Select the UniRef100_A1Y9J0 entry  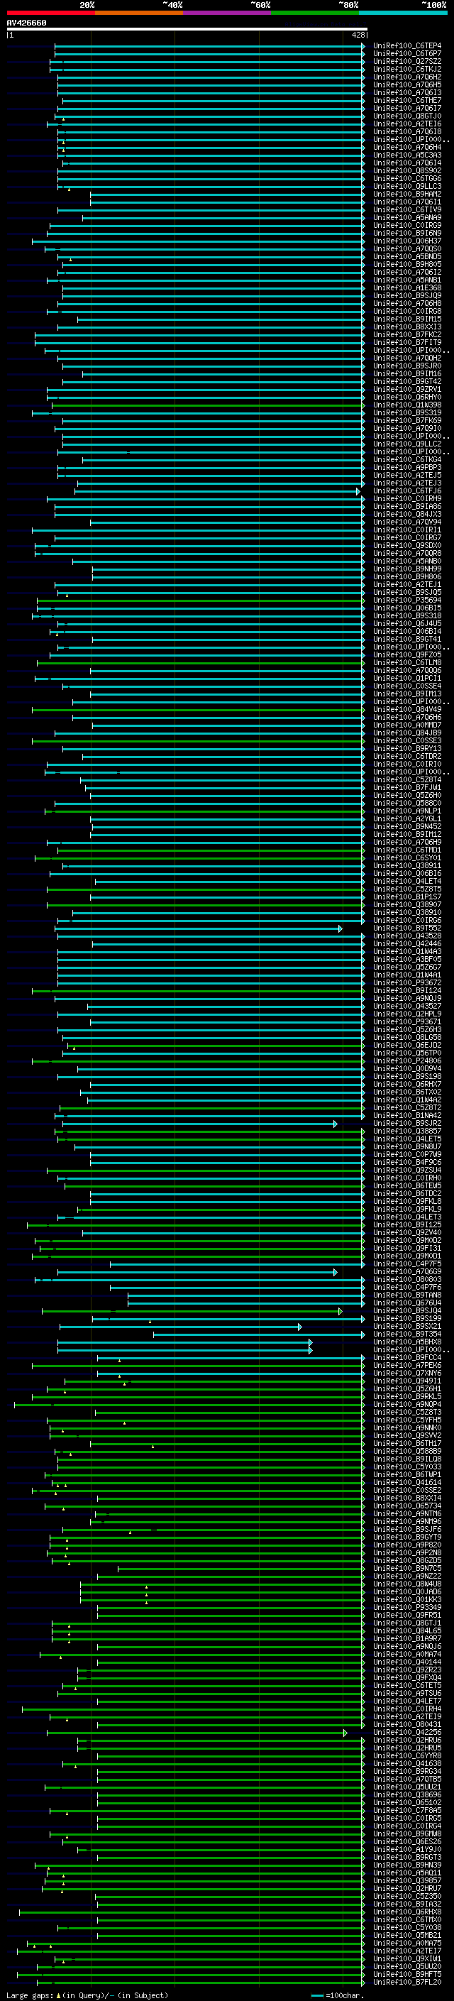406,1850
